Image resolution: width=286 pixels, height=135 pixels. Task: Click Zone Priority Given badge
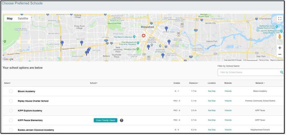(x=105, y=120)
